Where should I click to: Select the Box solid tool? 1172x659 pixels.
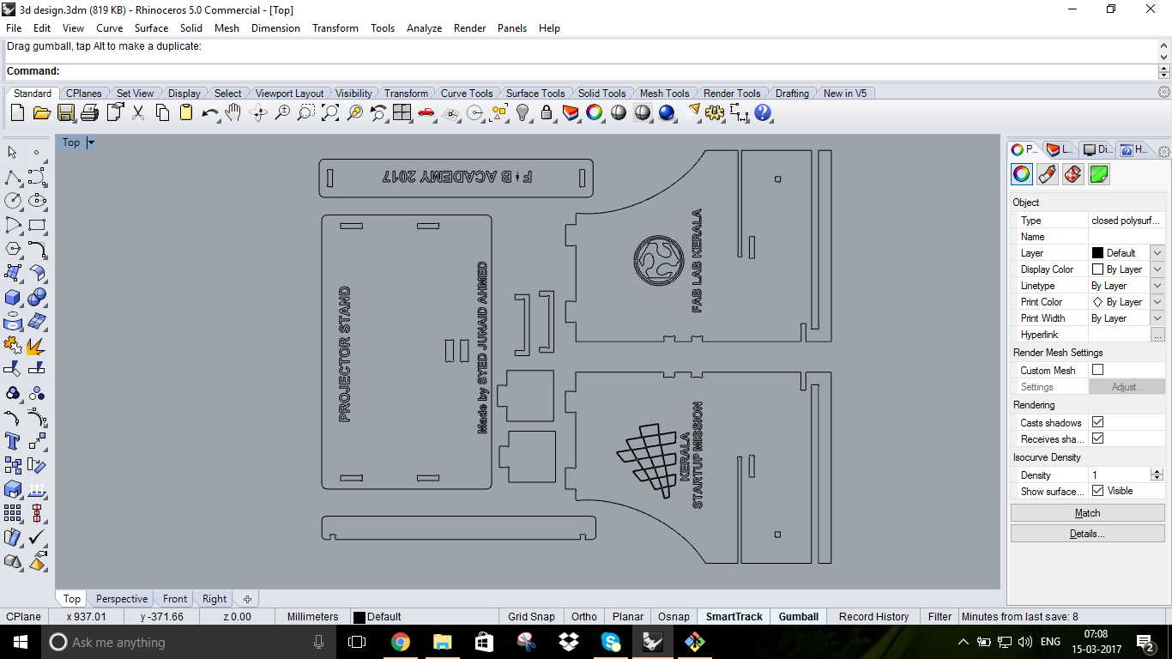point(13,297)
